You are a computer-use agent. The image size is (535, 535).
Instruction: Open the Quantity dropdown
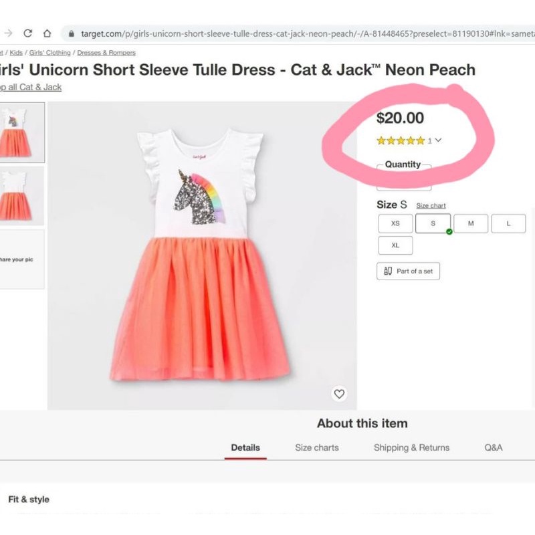[404, 177]
